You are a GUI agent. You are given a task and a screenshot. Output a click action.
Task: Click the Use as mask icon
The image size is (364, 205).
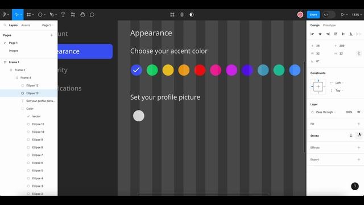[192, 15]
